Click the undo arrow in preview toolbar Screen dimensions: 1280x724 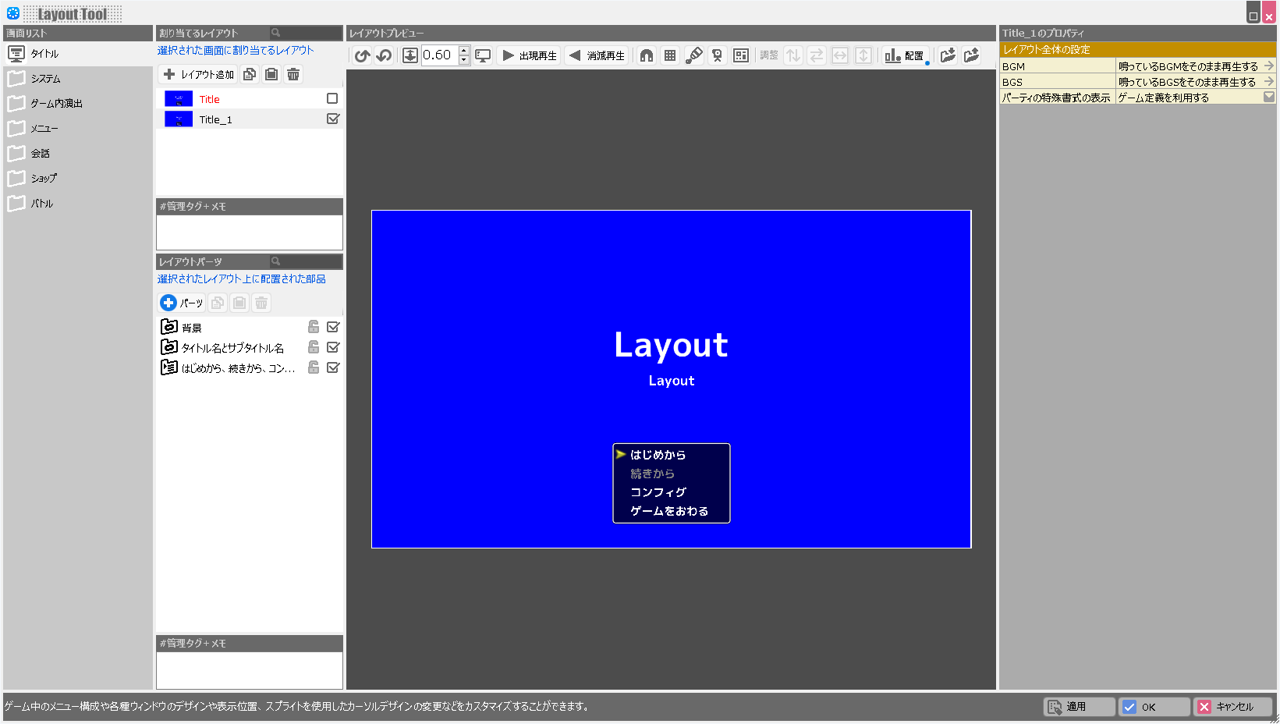click(x=362, y=55)
